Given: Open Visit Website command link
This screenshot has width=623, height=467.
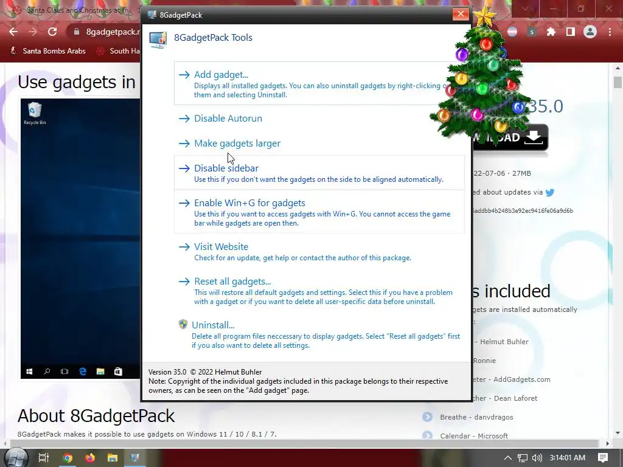Looking at the screenshot, I should point(319,251).
